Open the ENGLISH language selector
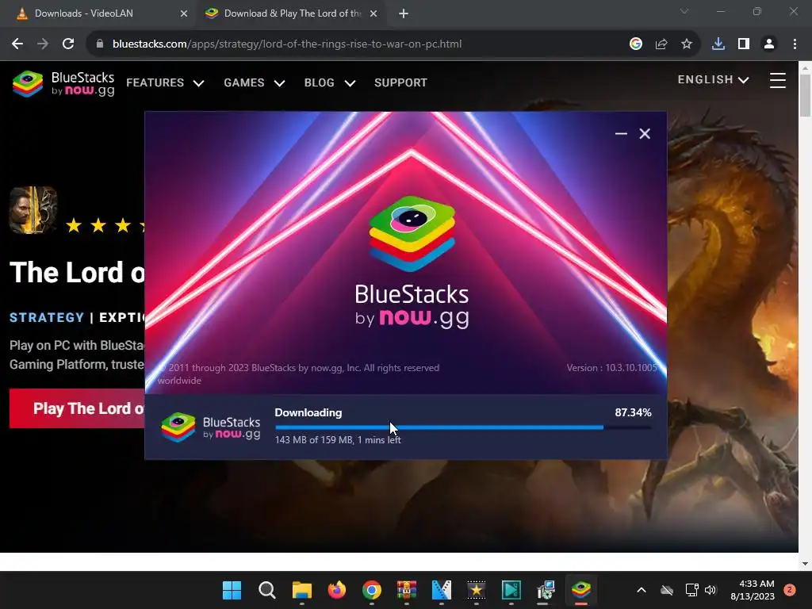 [x=713, y=80]
